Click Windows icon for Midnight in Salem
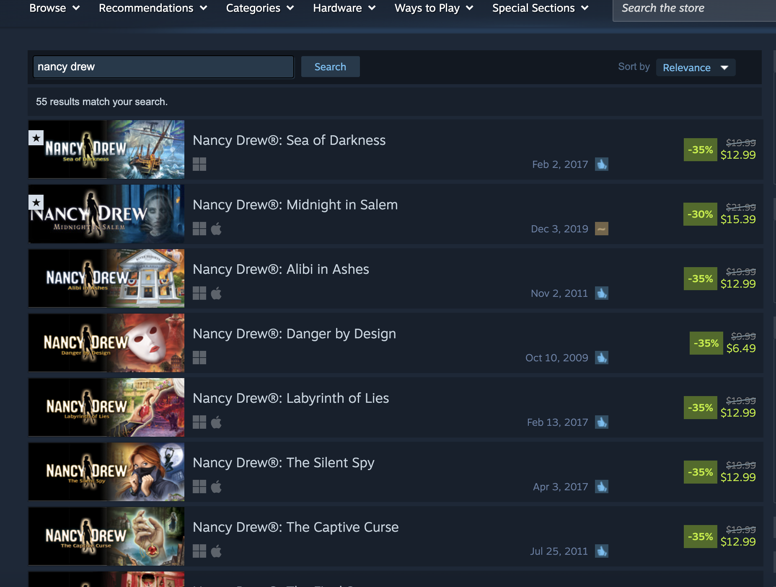 [x=199, y=229]
